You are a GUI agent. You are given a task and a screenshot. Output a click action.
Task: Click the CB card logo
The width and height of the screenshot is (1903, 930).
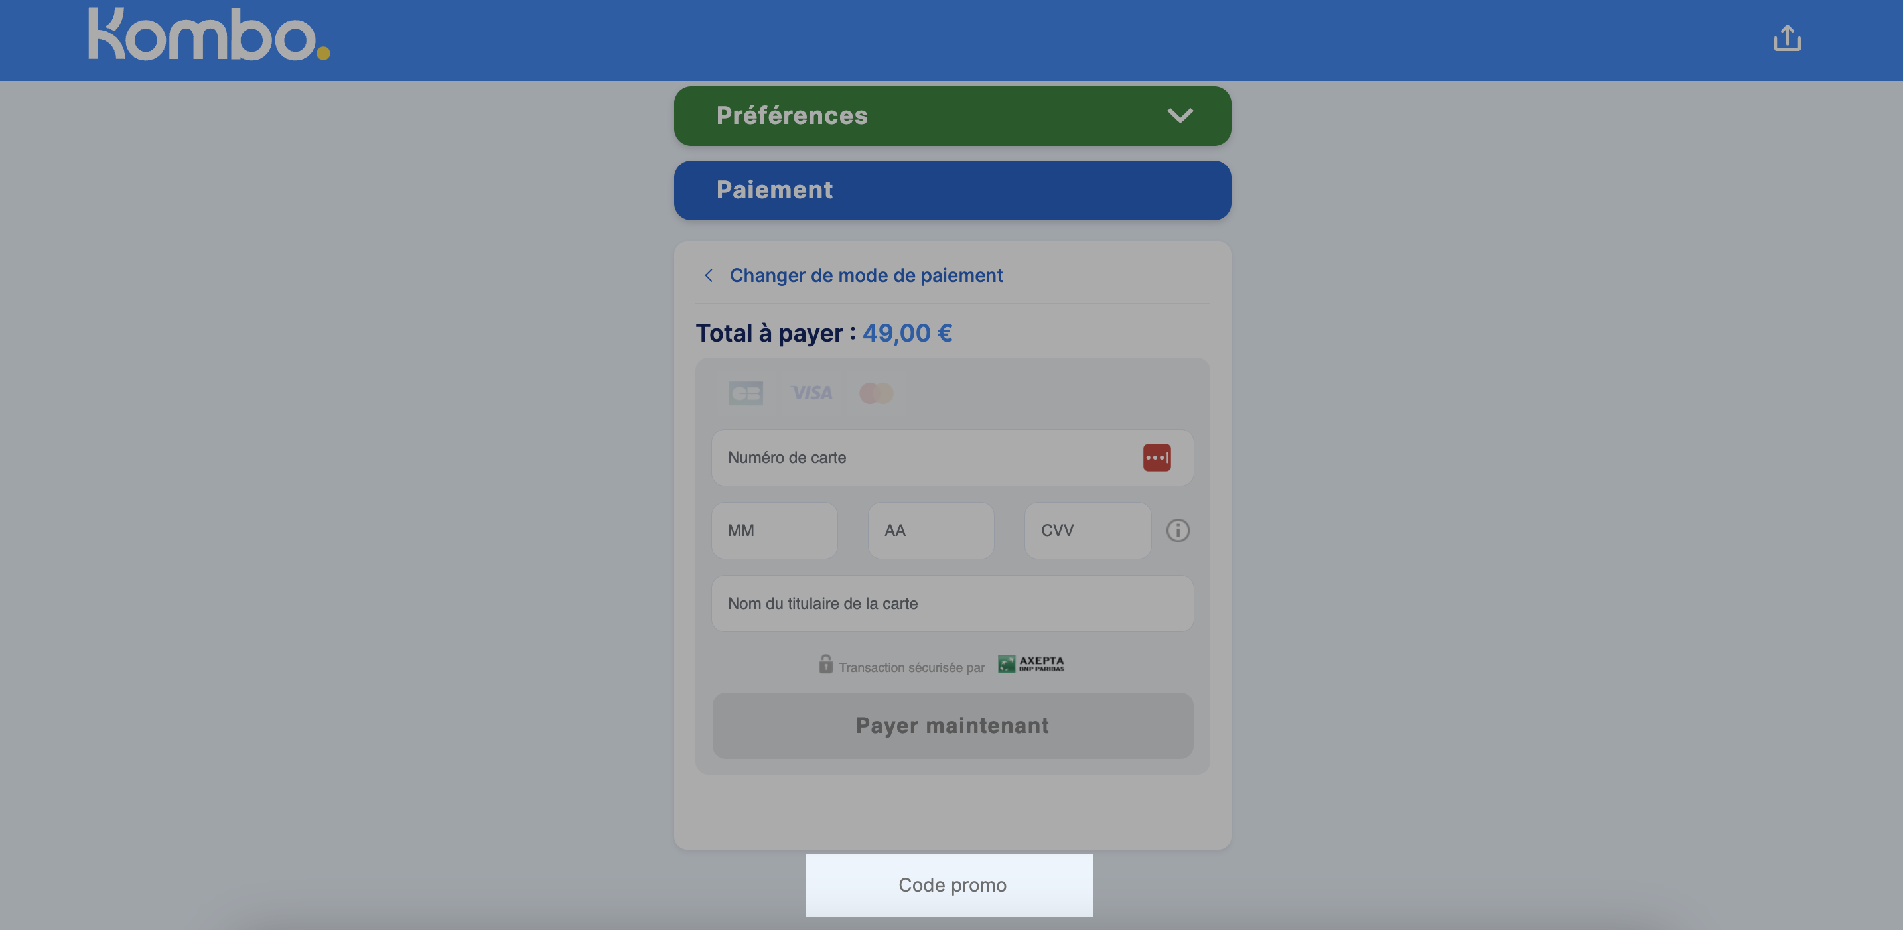pos(745,393)
